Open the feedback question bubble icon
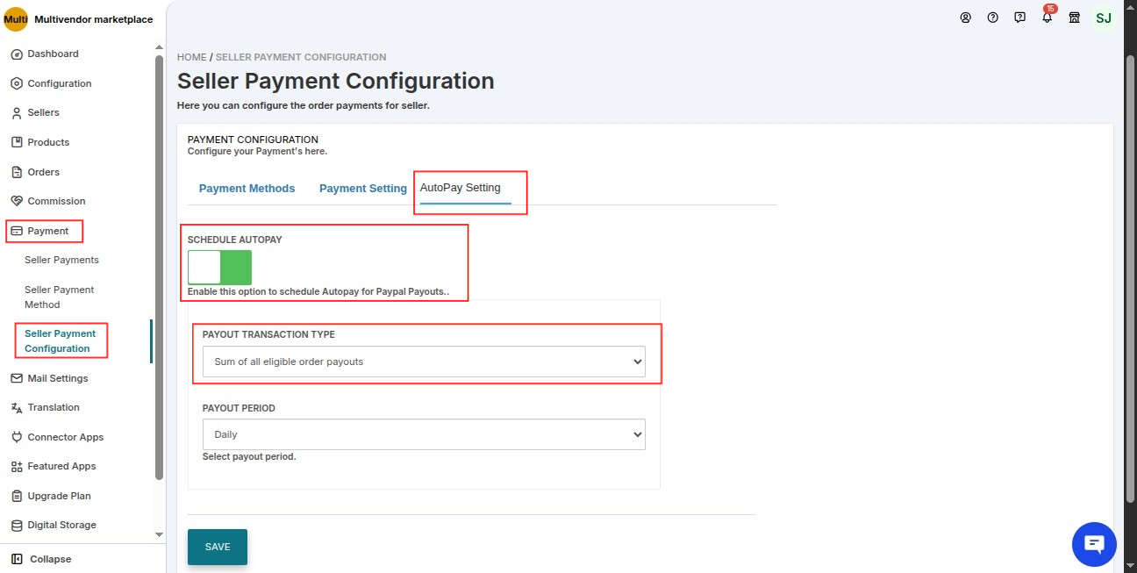1137x573 pixels. click(x=1019, y=18)
